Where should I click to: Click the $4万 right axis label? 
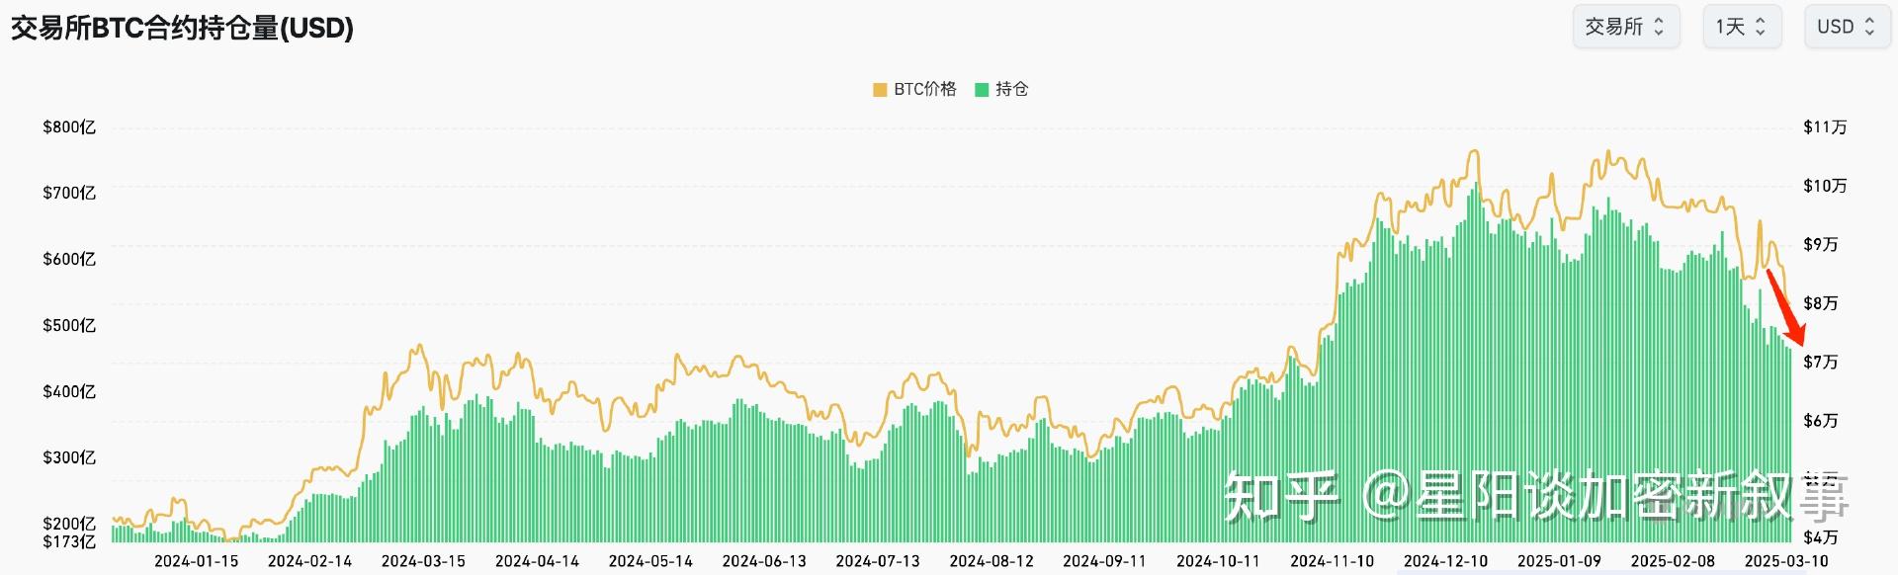click(x=1821, y=537)
